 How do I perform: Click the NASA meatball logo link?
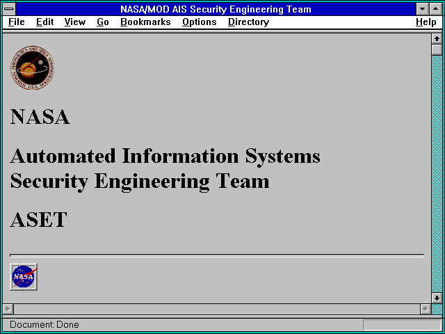[24, 277]
